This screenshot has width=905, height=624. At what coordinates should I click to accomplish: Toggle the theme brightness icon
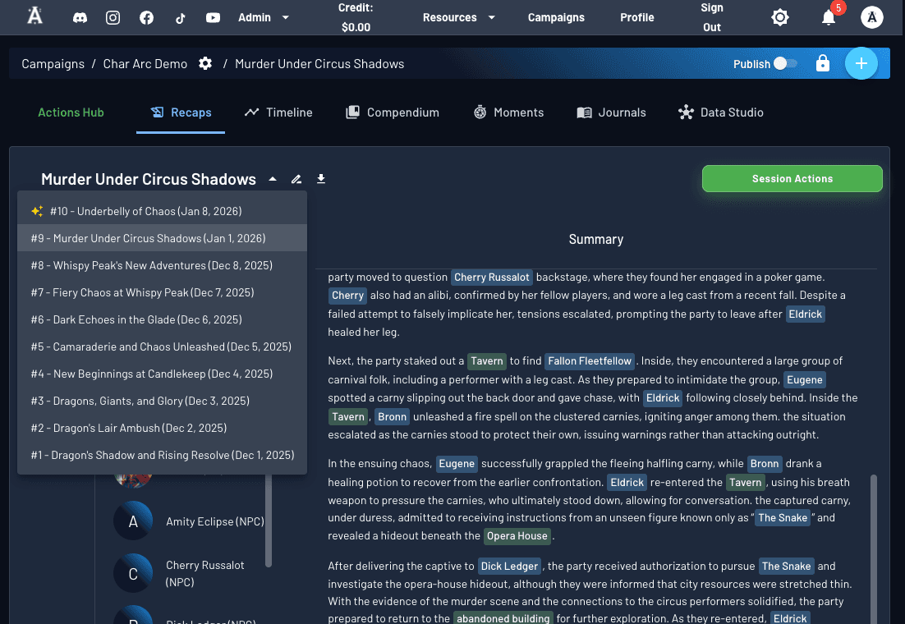click(x=779, y=17)
